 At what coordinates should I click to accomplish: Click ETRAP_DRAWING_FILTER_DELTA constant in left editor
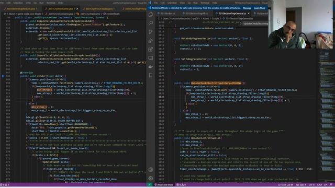coord(122,83)
